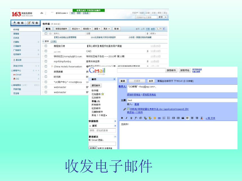Image resolution: width=242 pixels, height=181 pixels.
Task: Open 草稿箱 folder in 163 sidebar
Action: [16, 34]
